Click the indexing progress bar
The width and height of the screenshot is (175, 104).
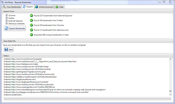[87, 99]
